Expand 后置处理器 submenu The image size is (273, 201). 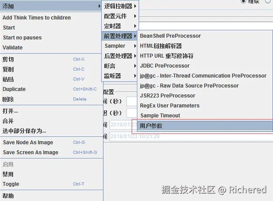point(120,56)
